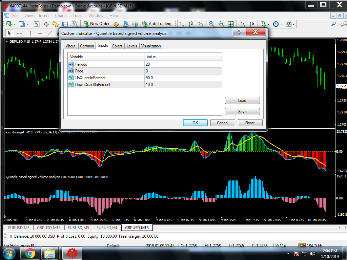Open the Periodicity clock icon
347x260 pixels.
pyautogui.click(x=276, y=24)
